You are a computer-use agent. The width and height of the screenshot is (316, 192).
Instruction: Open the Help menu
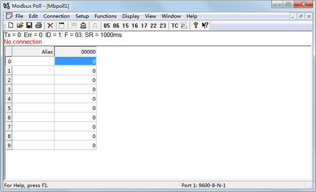(x=192, y=16)
